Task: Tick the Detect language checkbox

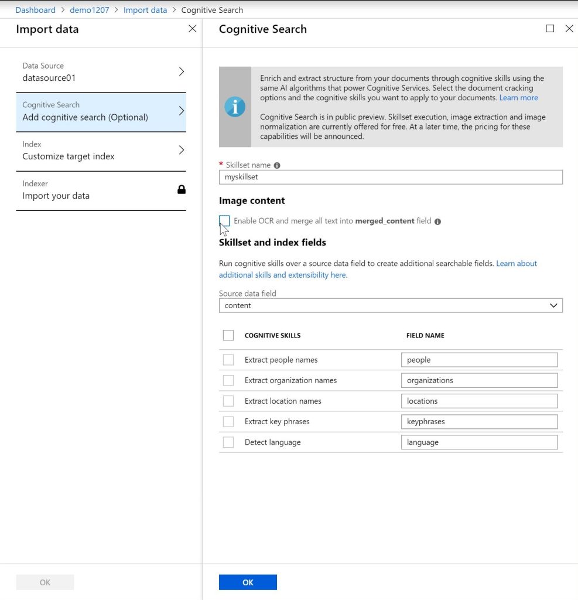Action: tap(228, 442)
